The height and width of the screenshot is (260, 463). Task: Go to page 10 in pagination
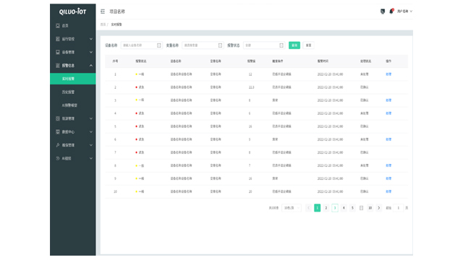(x=370, y=208)
